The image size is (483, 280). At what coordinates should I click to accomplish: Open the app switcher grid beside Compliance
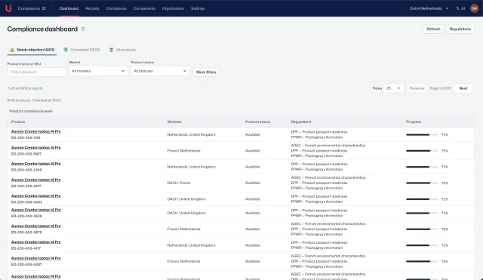coord(44,8)
